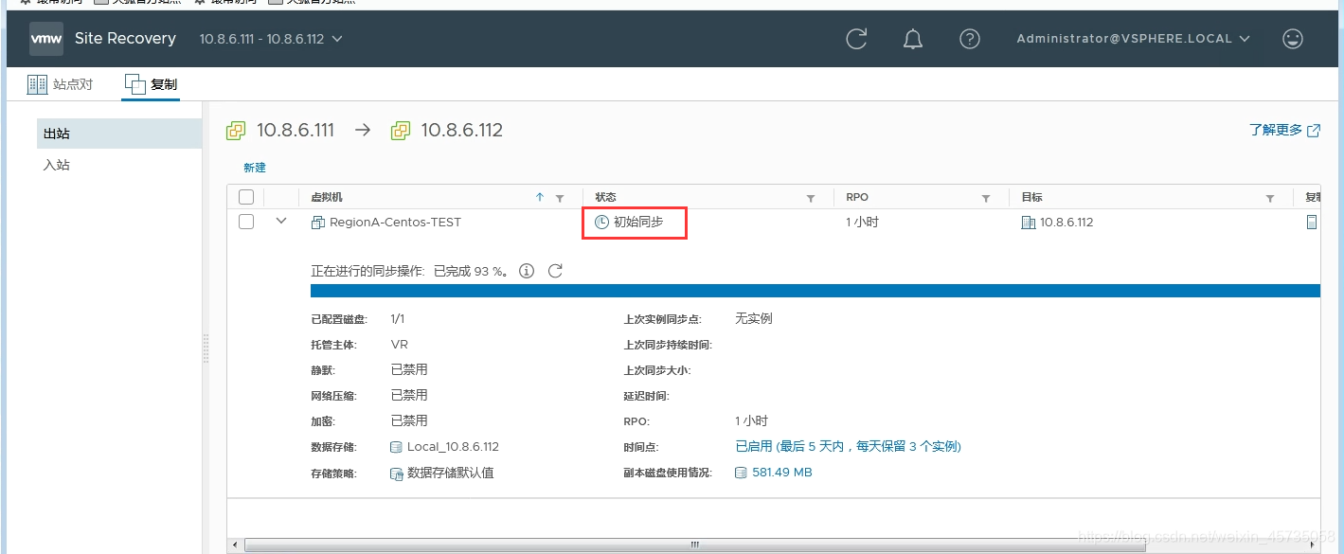This screenshot has width=1344, height=554.
Task: Filter the 虚拟机 column
Action: [560, 198]
